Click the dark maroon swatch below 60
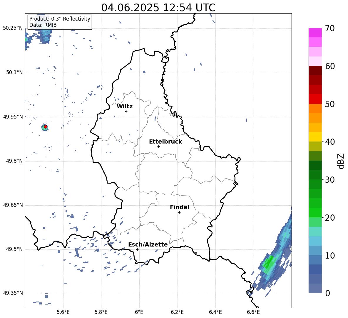Viewport: 348px width, 318px height. coord(315,71)
